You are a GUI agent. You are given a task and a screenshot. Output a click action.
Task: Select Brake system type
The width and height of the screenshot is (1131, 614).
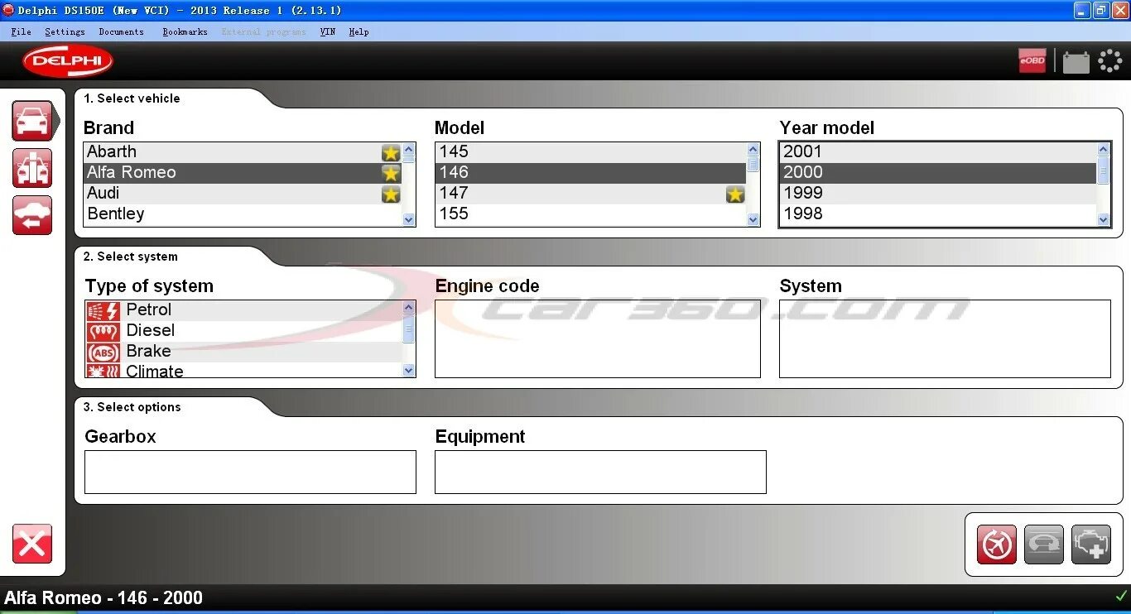click(x=243, y=352)
